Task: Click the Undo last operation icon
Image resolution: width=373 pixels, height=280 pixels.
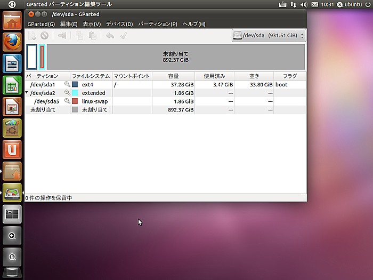Action: click(110, 36)
